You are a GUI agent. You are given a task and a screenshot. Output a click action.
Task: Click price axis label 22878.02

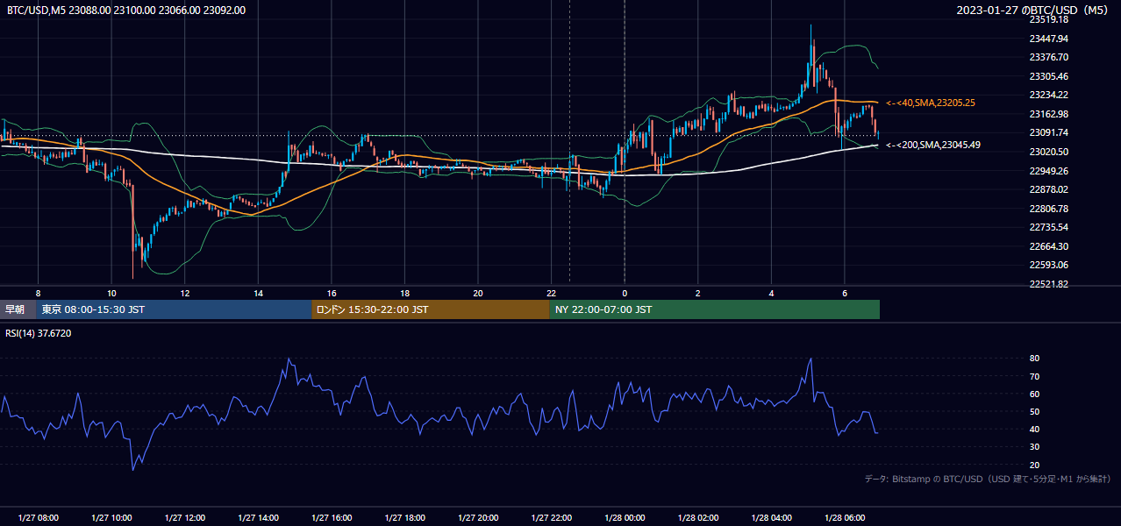click(1049, 189)
